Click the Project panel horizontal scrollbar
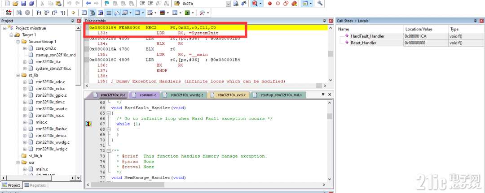This screenshot has width=485, height=193. pos(39,178)
